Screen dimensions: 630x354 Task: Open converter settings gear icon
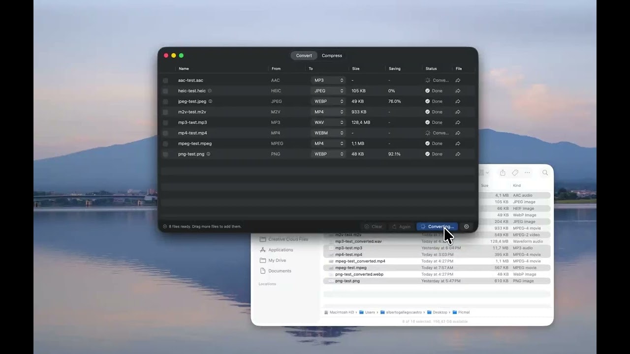(467, 227)
